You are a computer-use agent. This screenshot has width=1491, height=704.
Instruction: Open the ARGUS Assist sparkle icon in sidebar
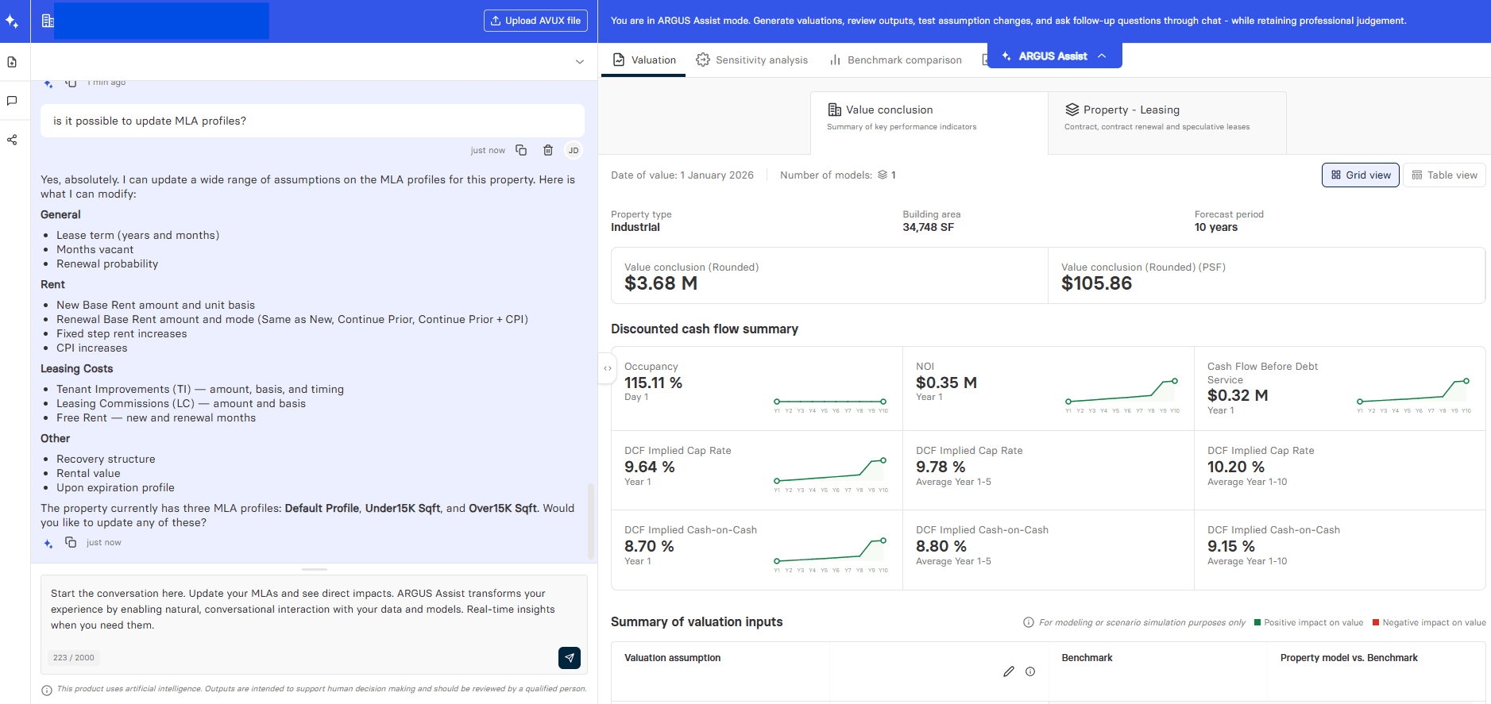(x=12, y=21)
